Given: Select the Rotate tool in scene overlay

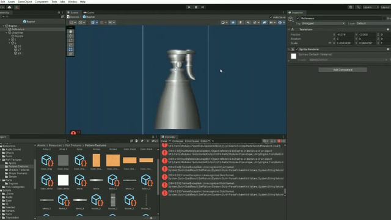Looking at the screenshot, I should pos(71,41).
